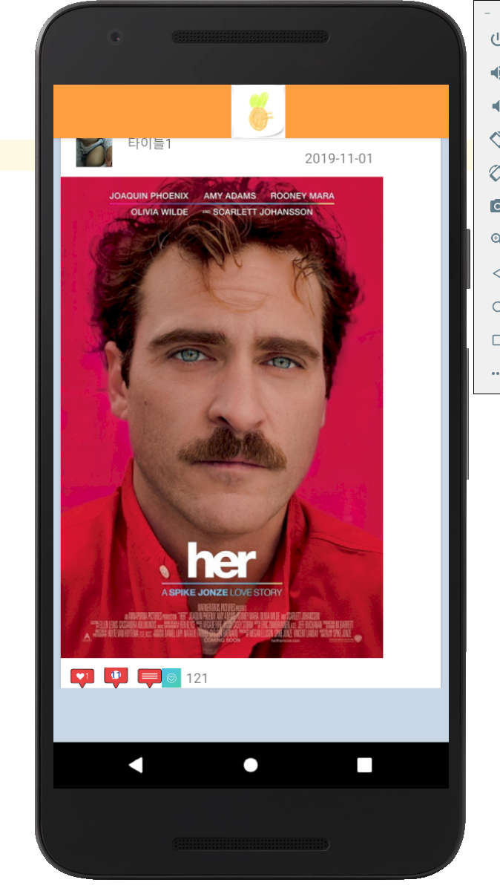The height and width of the screenshot is (894, 500).
Task: Open the 'her' movie poster image
Action: coord(222,417)
